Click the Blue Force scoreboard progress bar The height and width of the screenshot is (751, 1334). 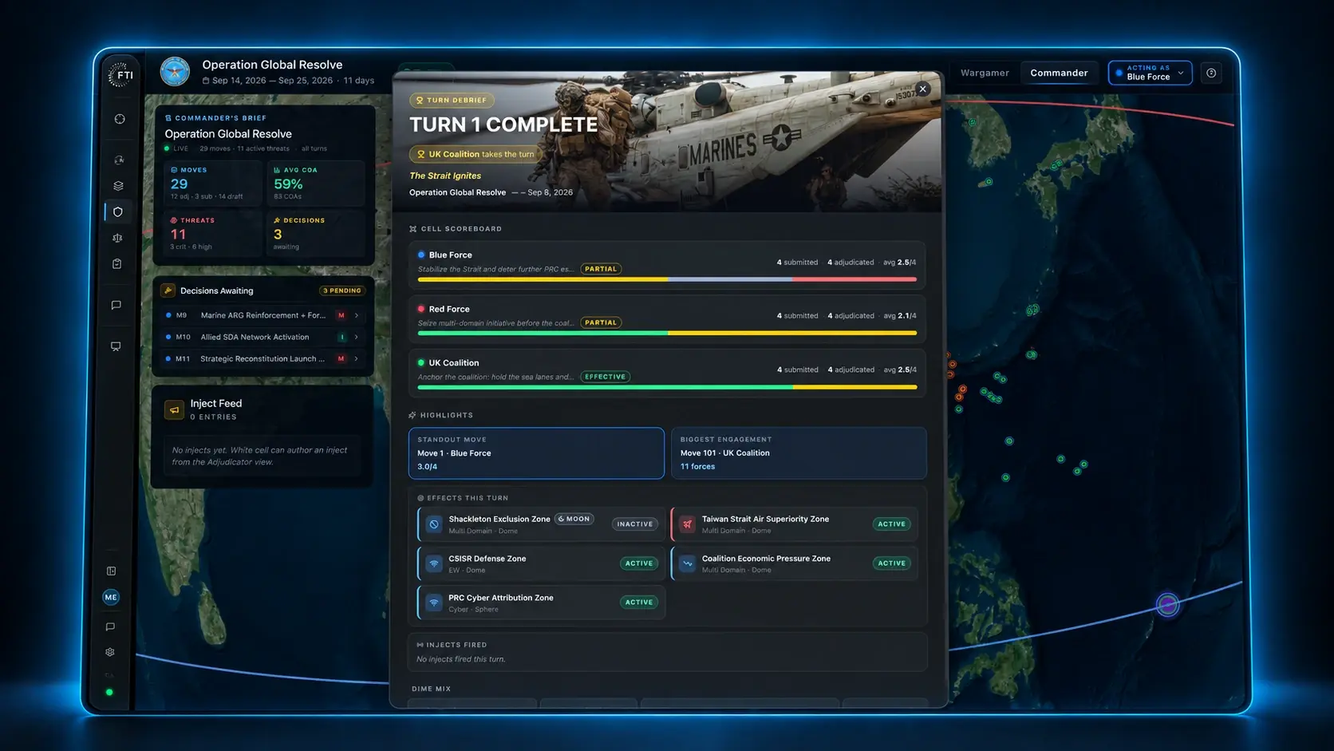667,279
